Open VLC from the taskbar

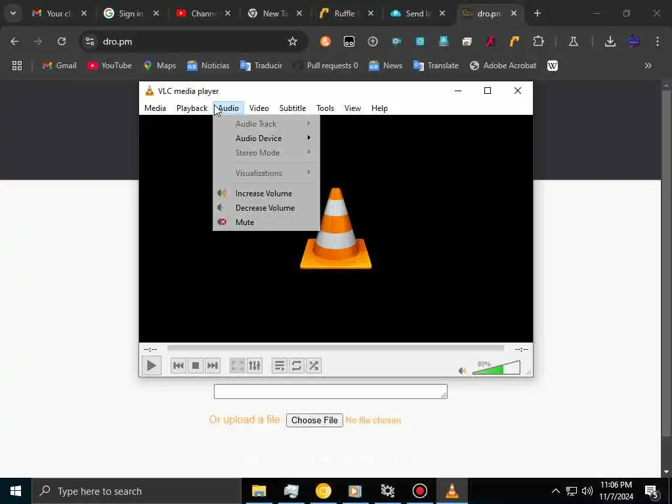pyautogui.click(x=451, y=491)
